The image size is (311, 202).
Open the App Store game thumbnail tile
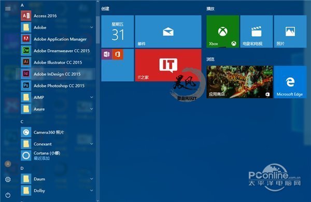click(239, 82)
